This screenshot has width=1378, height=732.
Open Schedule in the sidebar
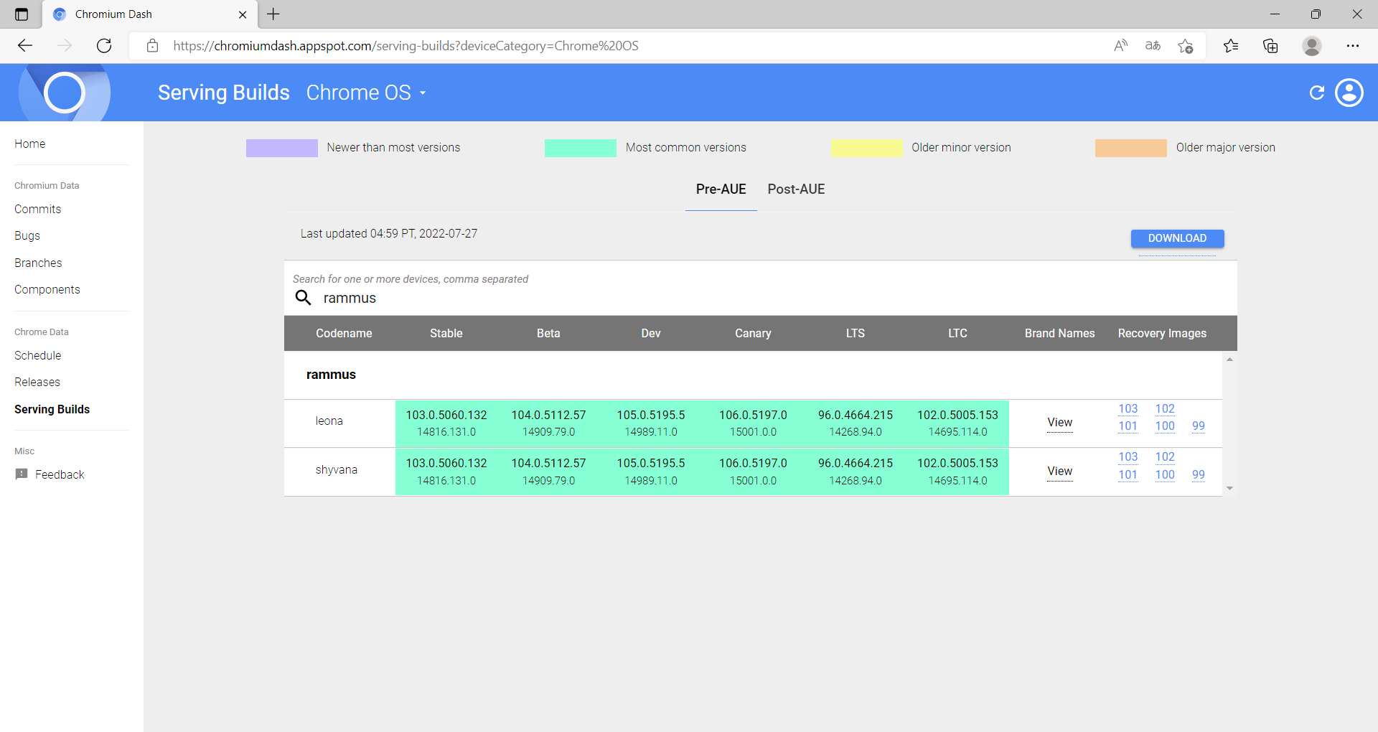click(38, 355)
